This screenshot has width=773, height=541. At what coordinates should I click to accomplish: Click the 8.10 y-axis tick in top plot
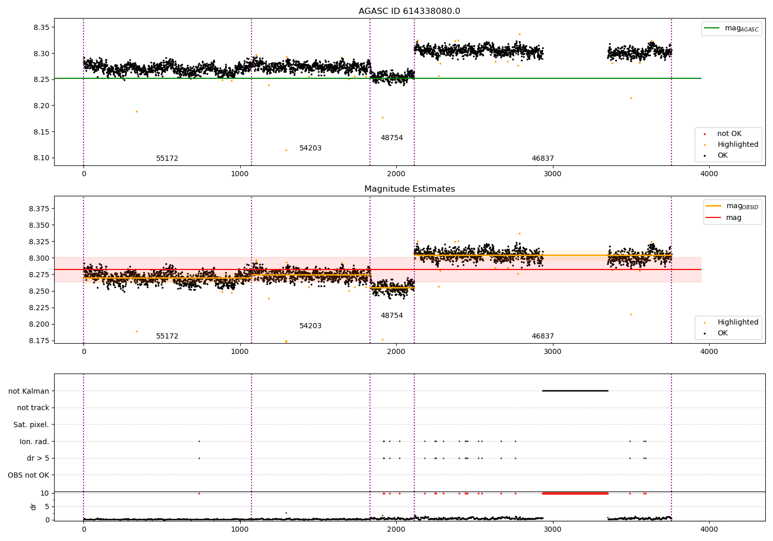pyautogui.click(x=41, y=158)
